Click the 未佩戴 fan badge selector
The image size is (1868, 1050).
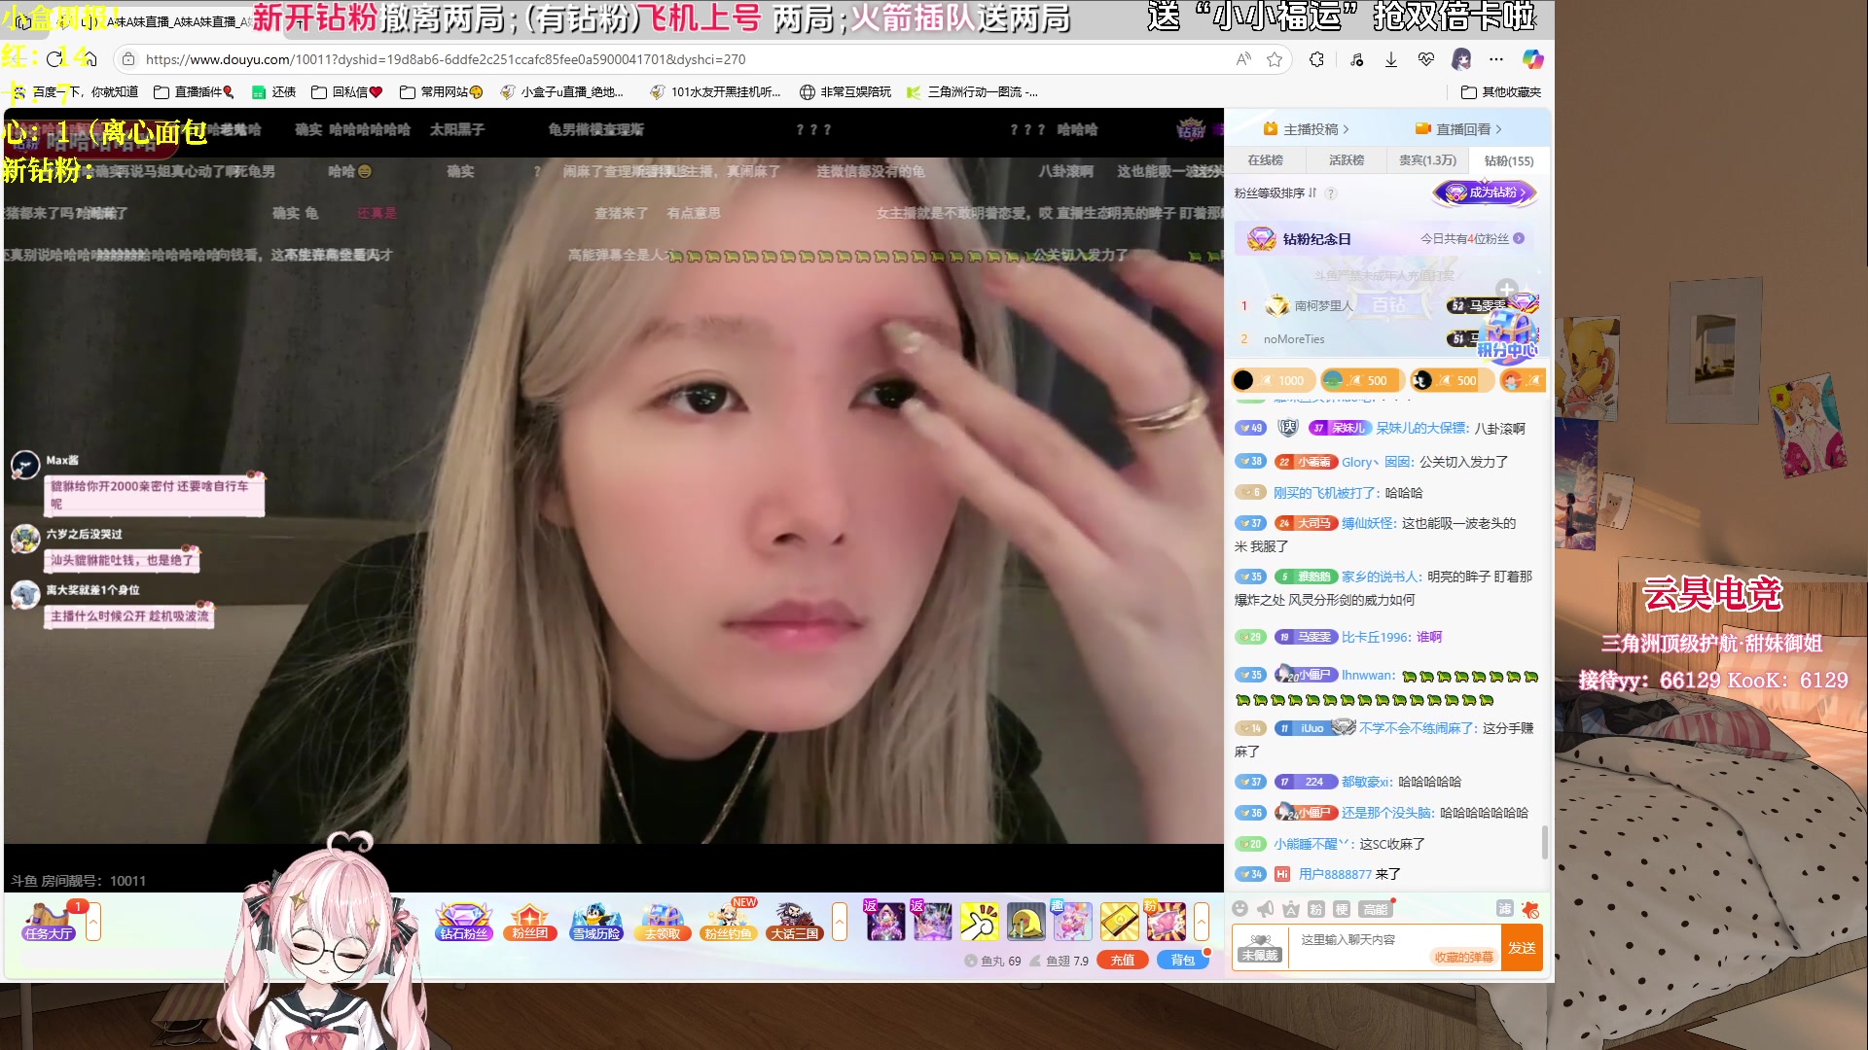(1260, 948)
